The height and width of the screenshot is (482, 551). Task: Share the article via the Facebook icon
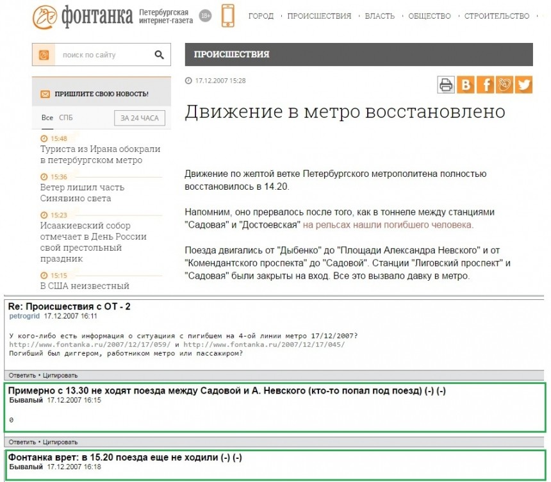484,83
